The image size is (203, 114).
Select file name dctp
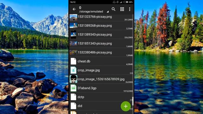[81, 97]
